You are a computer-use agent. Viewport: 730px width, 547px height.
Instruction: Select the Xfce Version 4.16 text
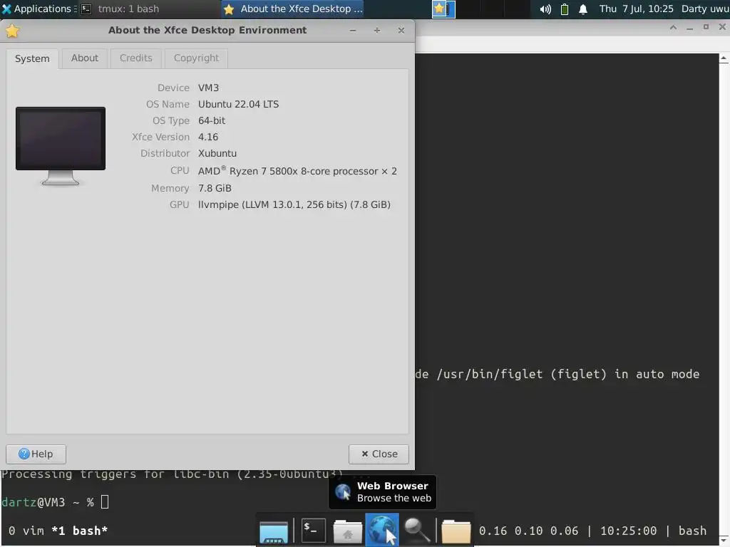208,137
